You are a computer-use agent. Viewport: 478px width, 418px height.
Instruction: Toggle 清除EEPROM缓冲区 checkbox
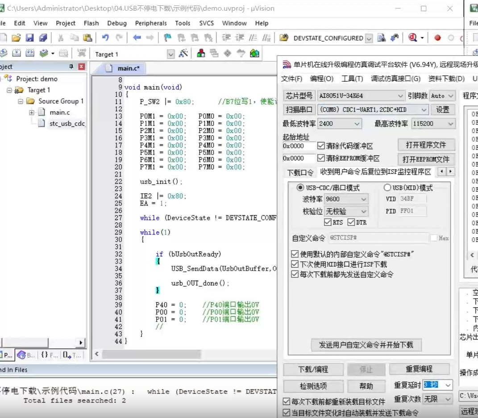click(x=321, y=158)
